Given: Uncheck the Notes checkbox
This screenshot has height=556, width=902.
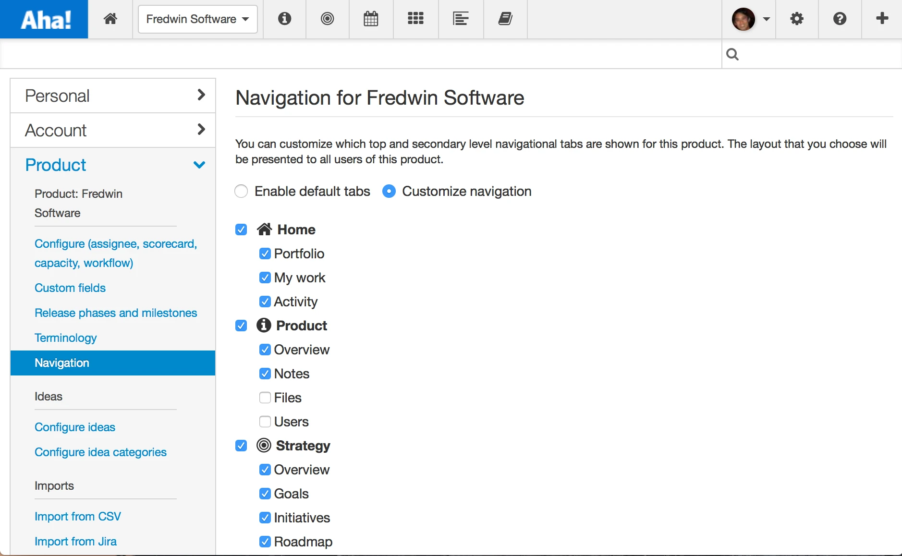Looking at the screenshot, I should tap(265, 374).
